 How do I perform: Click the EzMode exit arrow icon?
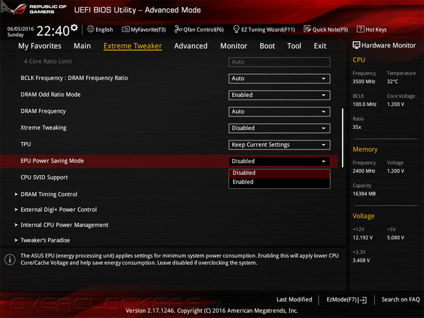(362, 300)
